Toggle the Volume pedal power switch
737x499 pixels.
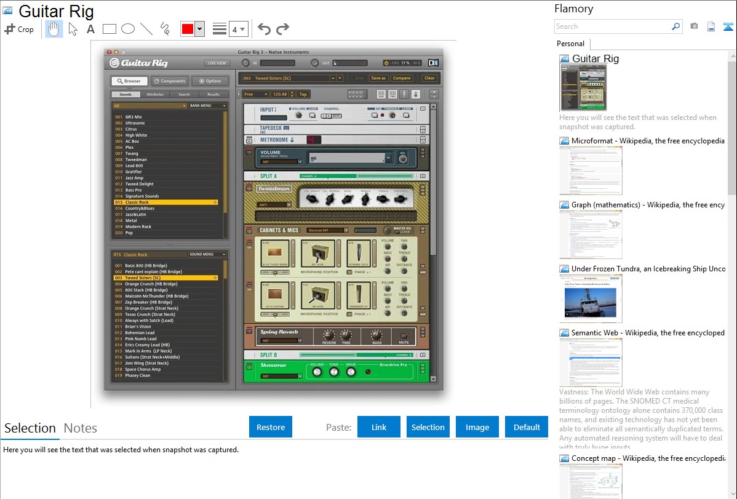[249, 152]
